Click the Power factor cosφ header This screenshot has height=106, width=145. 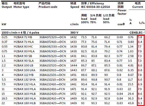(122, 14)
